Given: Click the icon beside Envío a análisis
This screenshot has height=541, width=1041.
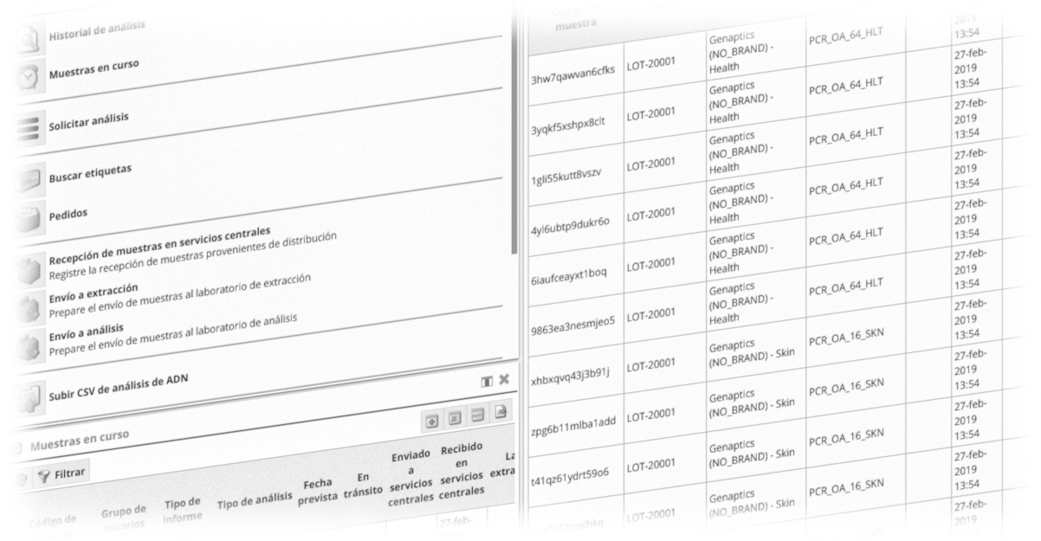Looking at the screenshot, I should tap(30, 346).
